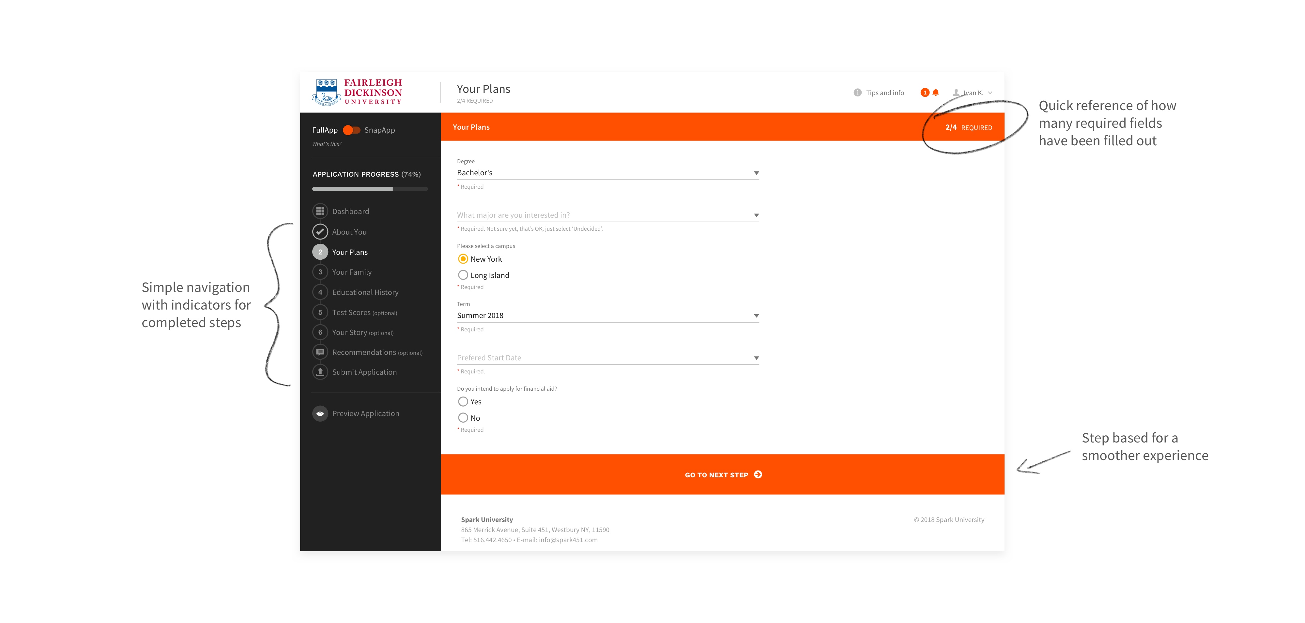Click the Submit Application upload icon
Screen dimensions: 1305x623
tap(320, 372)
